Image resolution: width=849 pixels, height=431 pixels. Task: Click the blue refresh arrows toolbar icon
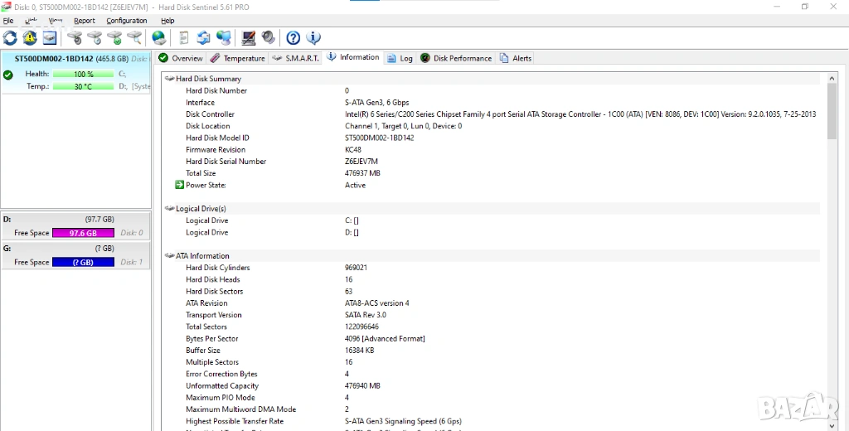10,38
